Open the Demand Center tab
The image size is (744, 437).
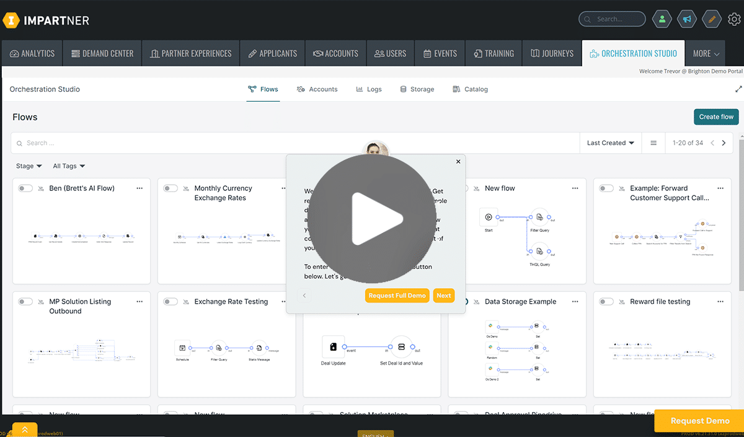(102, 54)
